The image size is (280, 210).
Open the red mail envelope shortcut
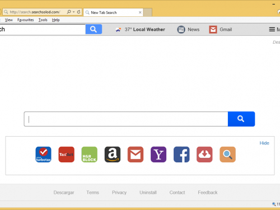pyautogui.click(x=136, y=155)
